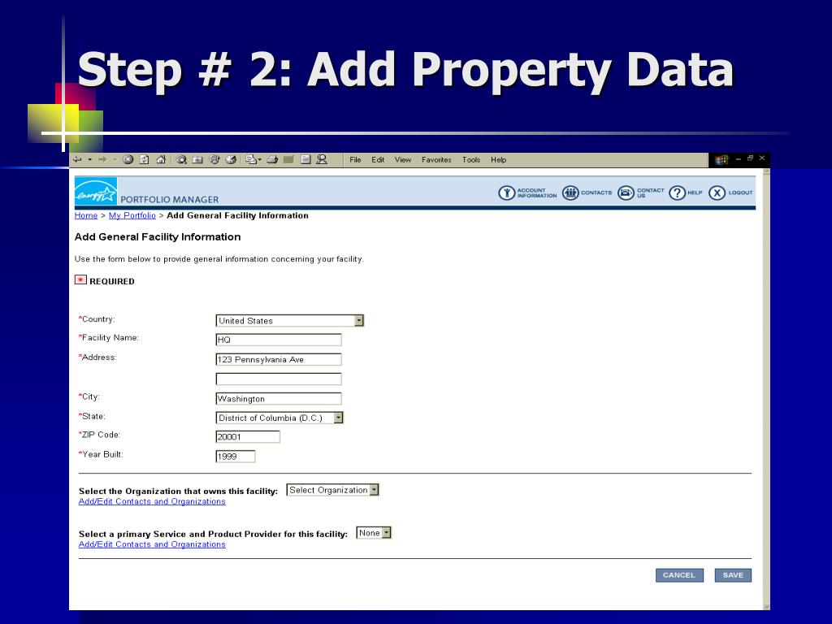This screenshot has height=624, width=832.
Task: Click the Year Built input field
Action: pyautogui.click(x=236, y=457)
